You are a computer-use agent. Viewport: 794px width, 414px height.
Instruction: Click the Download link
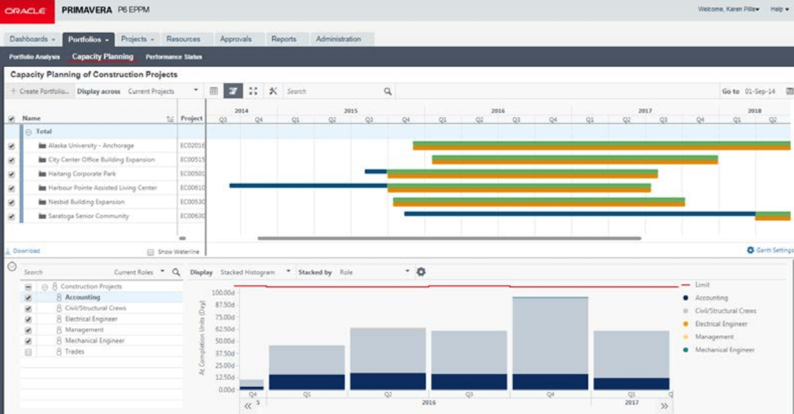tap(26, 251)
